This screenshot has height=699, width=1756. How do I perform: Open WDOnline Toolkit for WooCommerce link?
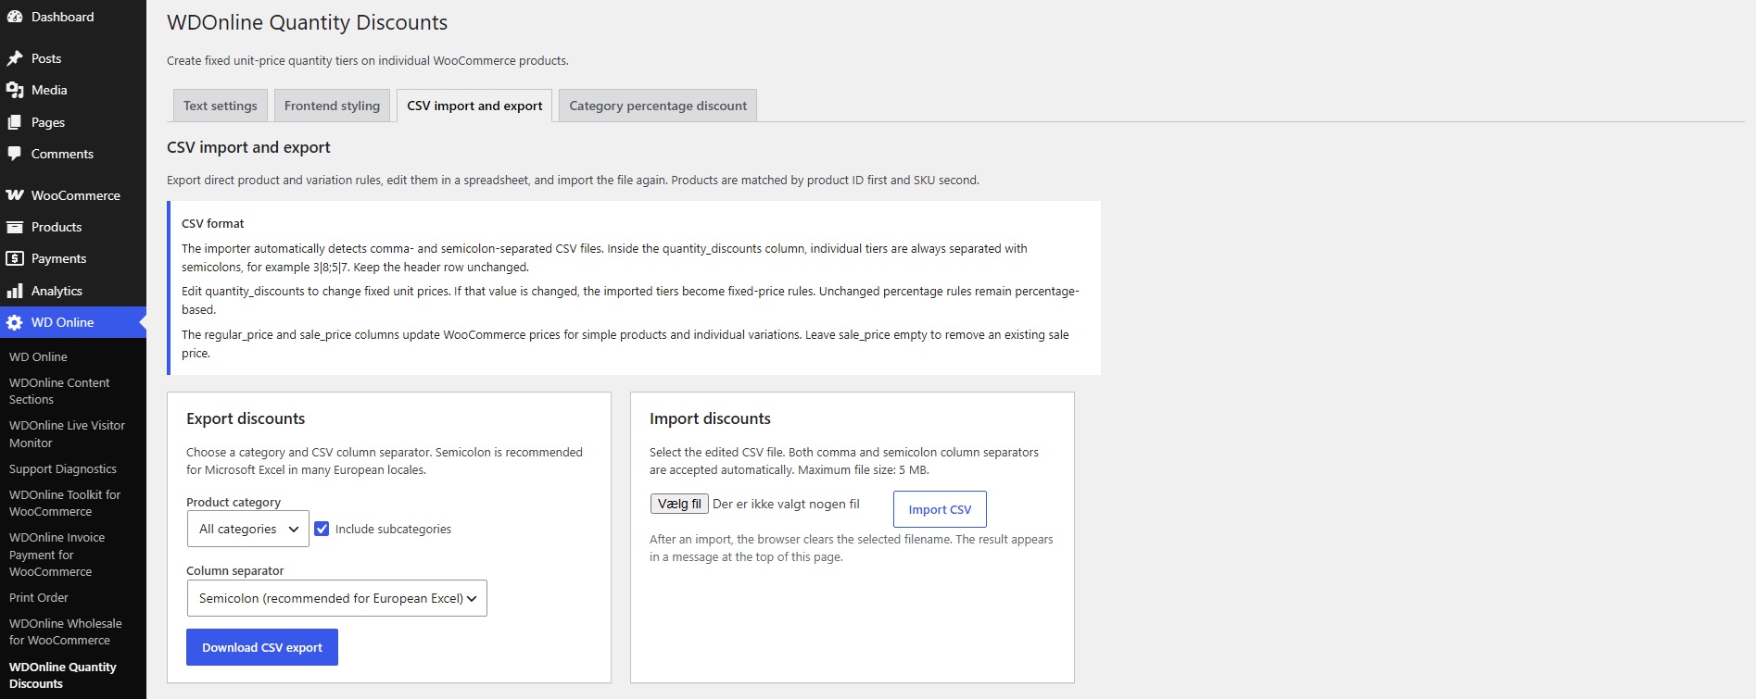click(65, 503)
